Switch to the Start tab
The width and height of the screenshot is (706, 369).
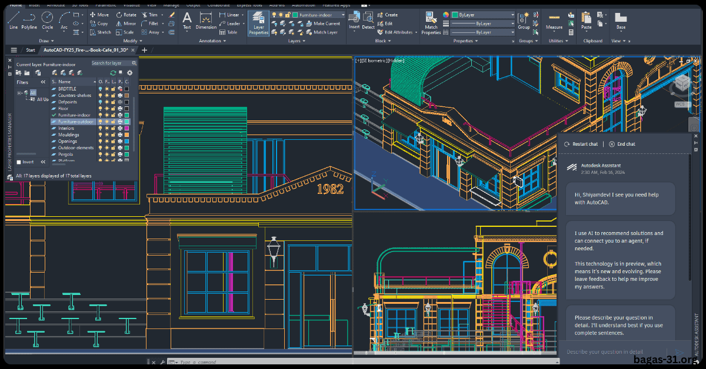click(31, 51)
